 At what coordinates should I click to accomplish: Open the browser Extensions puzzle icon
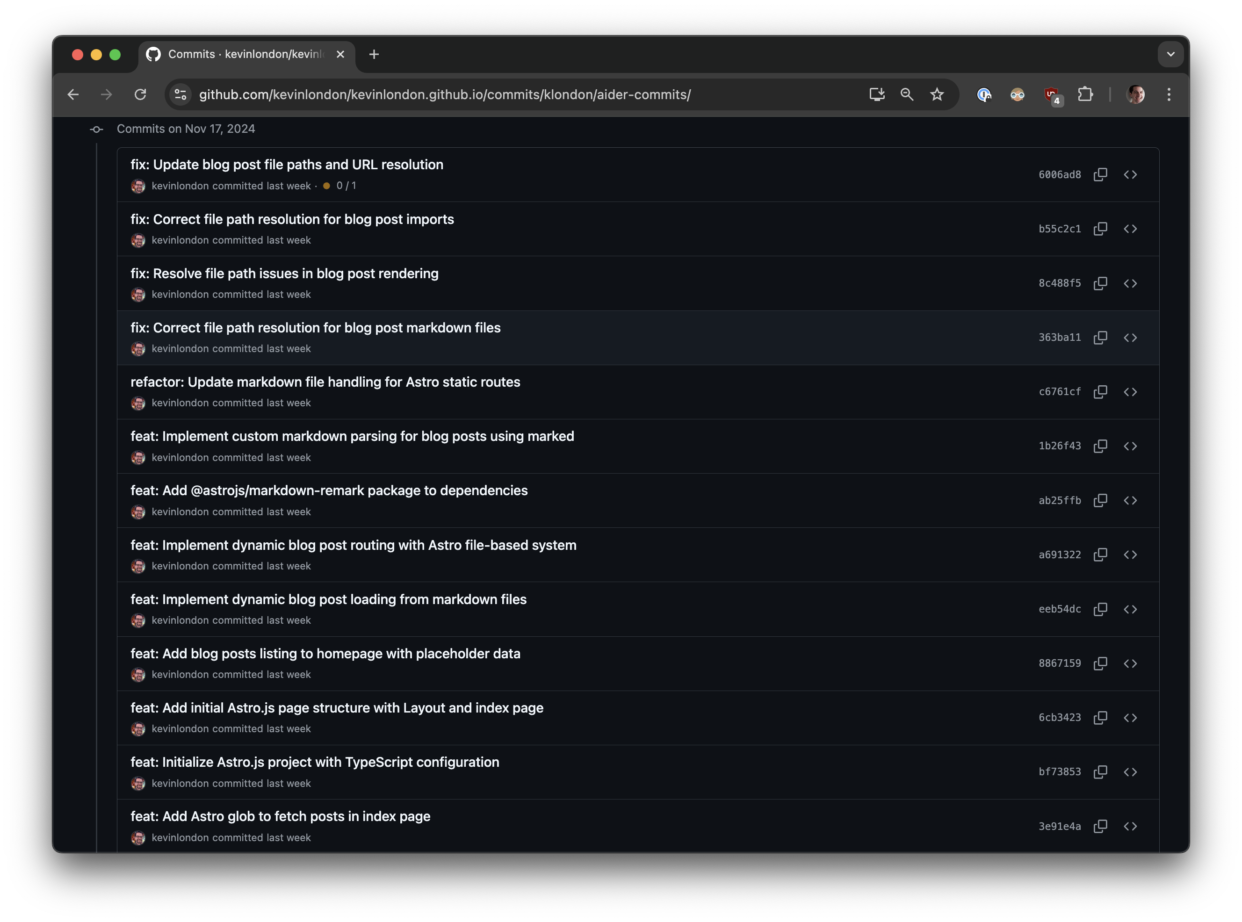pos(1086,94)
